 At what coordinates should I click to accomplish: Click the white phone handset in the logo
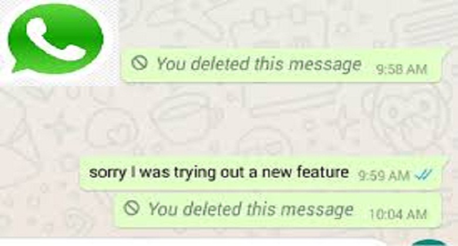[x=56, y=39]
